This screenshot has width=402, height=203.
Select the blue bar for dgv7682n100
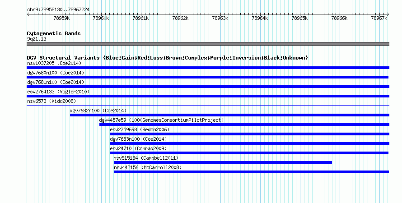tap(230, 115)
